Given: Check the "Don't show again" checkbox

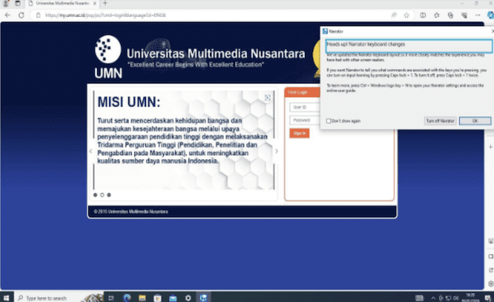Looking at the screenshot, I should coord(329,120).
